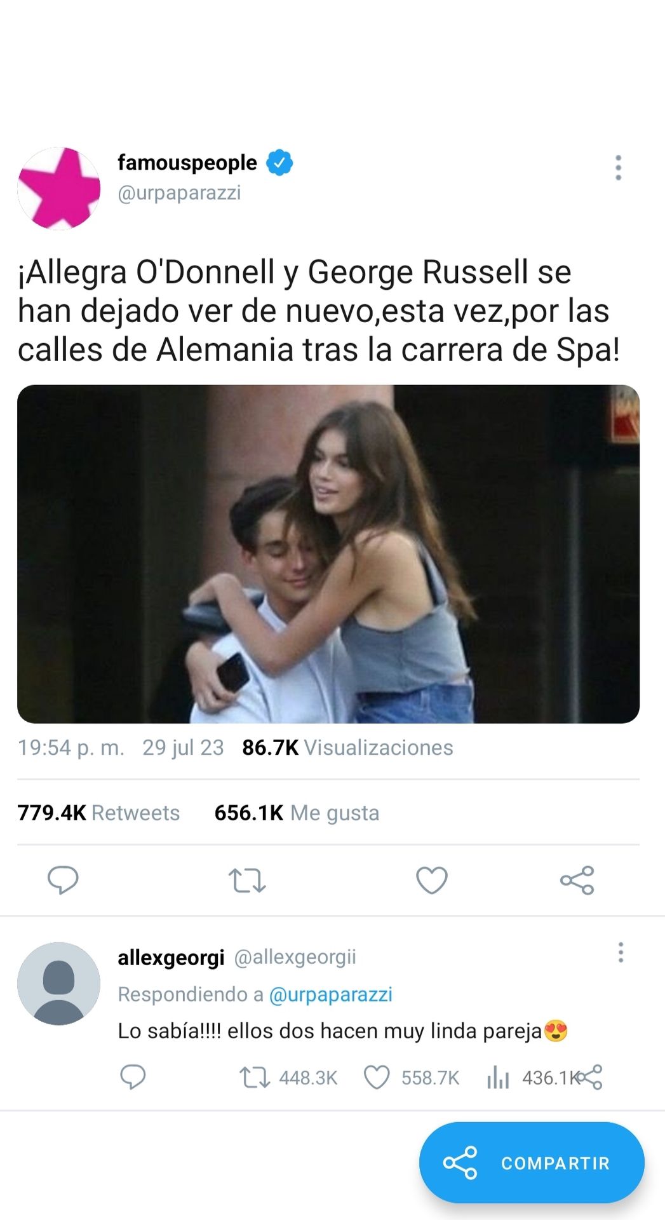665x1220 pixels.
Task: Tap the retweet icon below the main tweet
Action: [x=246, y=881]
